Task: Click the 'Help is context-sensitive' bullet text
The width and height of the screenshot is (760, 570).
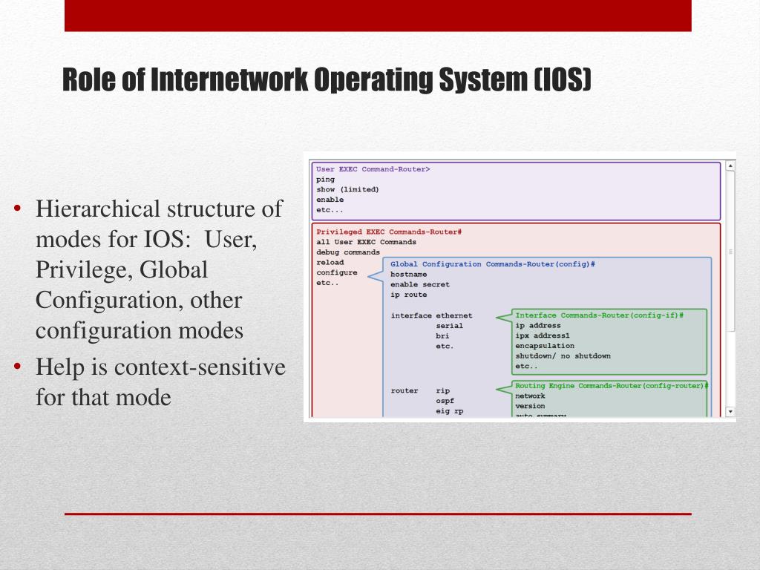Action: (160, 367)
